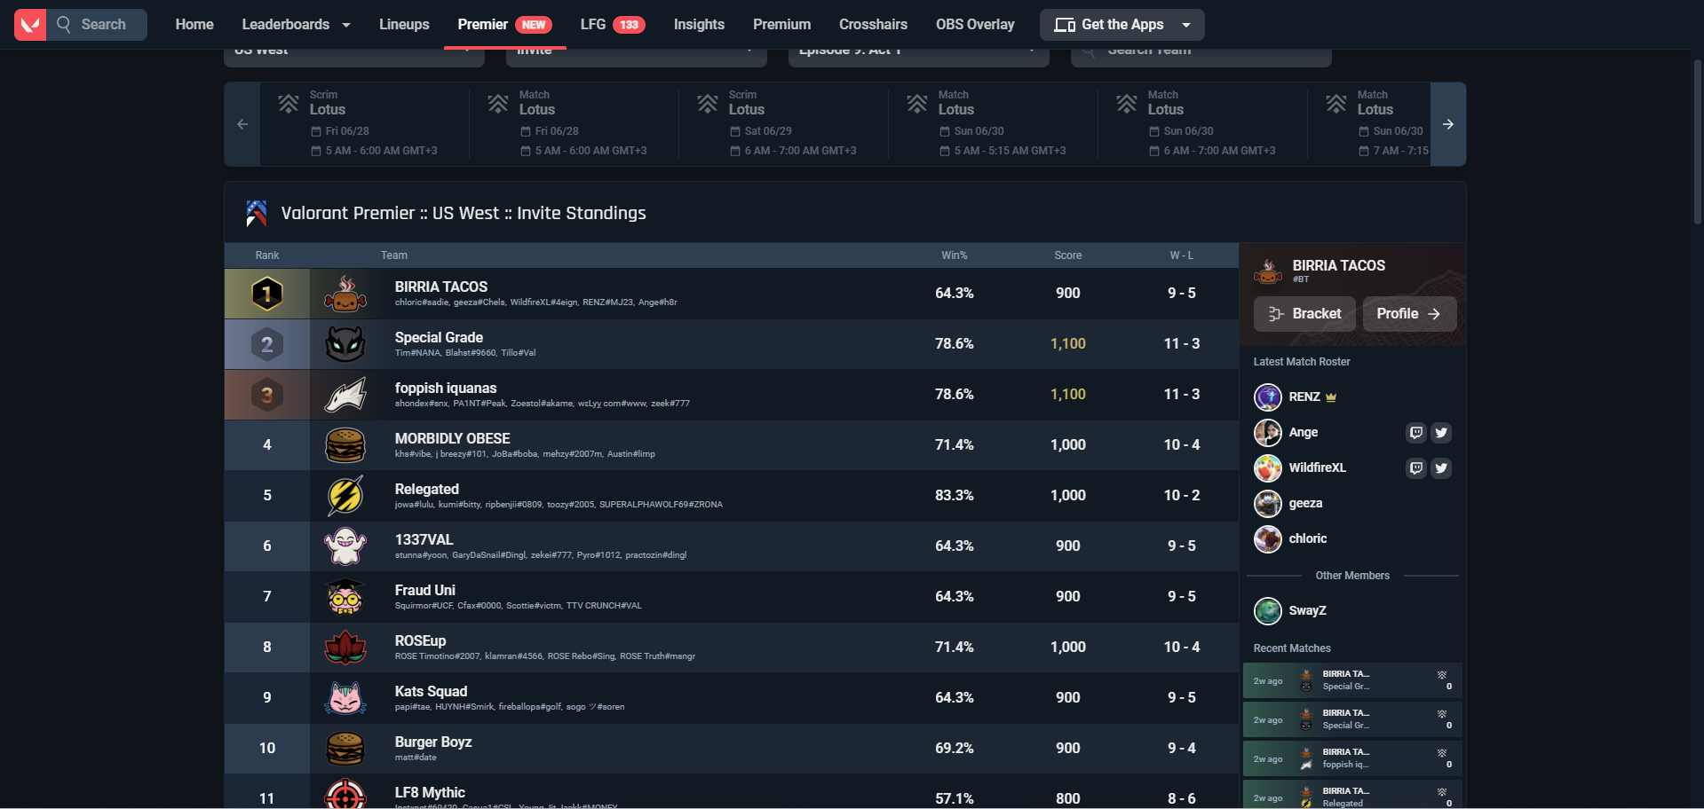Open the Lineups tab
Viewport: 1704px width, 809px height.
click(404, 25)
